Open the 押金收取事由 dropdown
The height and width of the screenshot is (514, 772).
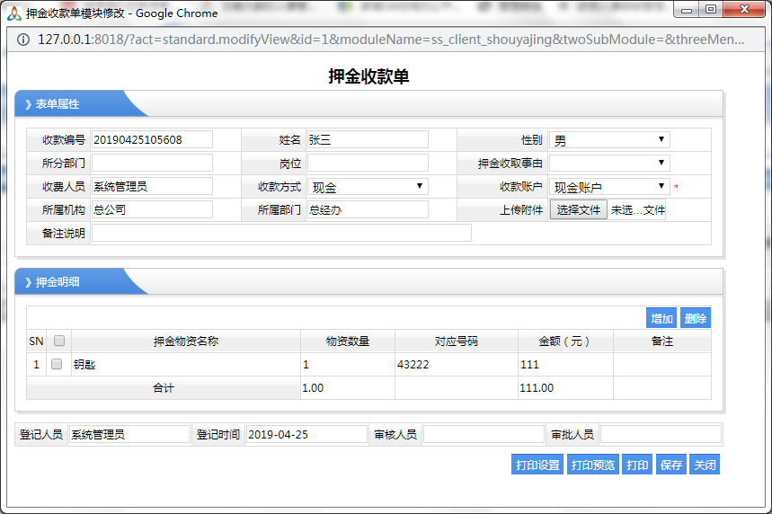pos(609,164)
